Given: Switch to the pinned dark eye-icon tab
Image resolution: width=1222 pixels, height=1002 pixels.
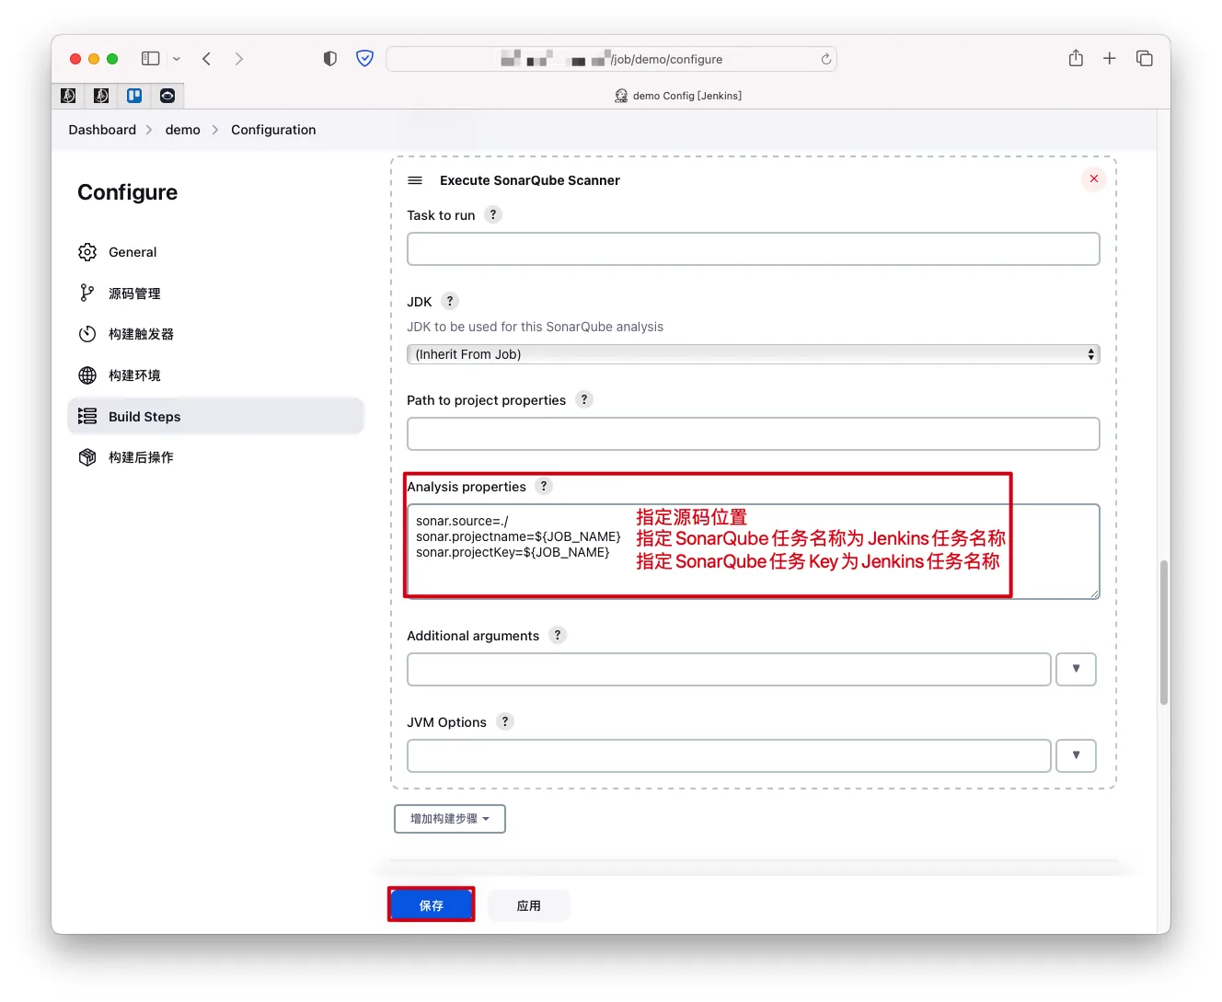Looking at the screenshot, I should click(x=167, y=96).
